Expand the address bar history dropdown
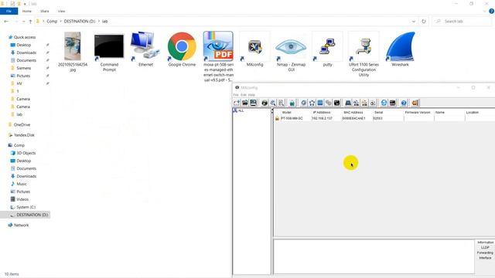Viewport: 495px width, 278px height. (x=414, y=22)
